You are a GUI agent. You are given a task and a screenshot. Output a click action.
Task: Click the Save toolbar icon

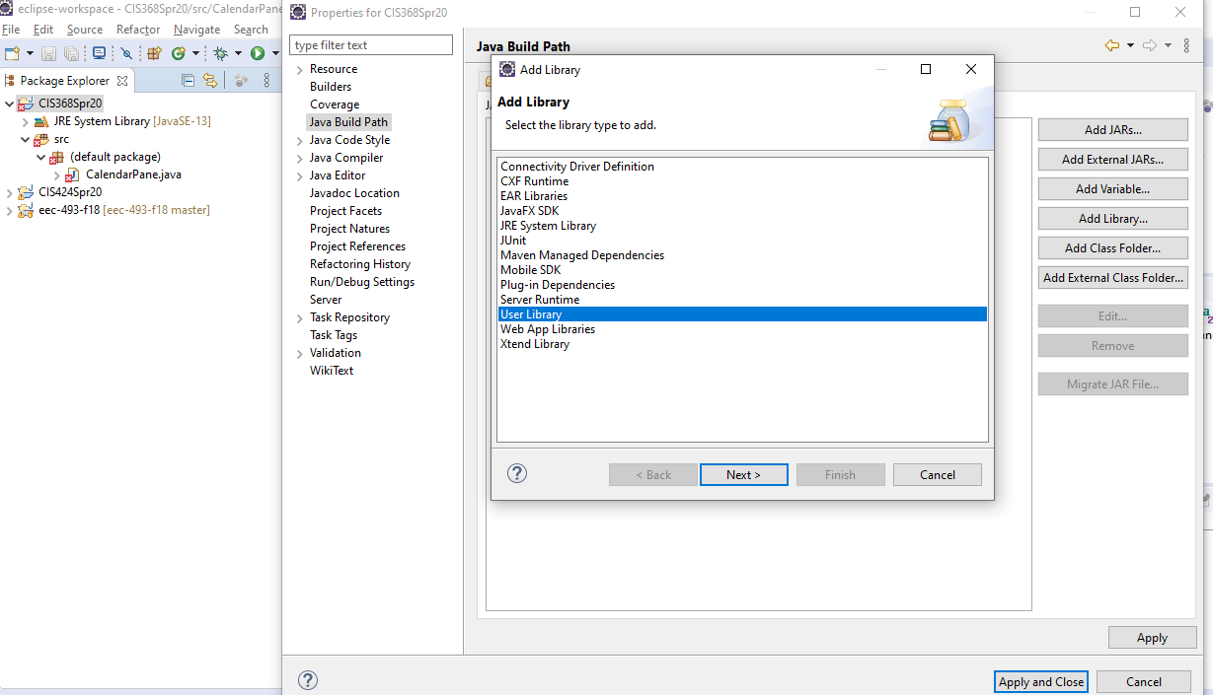pos(48,53)
